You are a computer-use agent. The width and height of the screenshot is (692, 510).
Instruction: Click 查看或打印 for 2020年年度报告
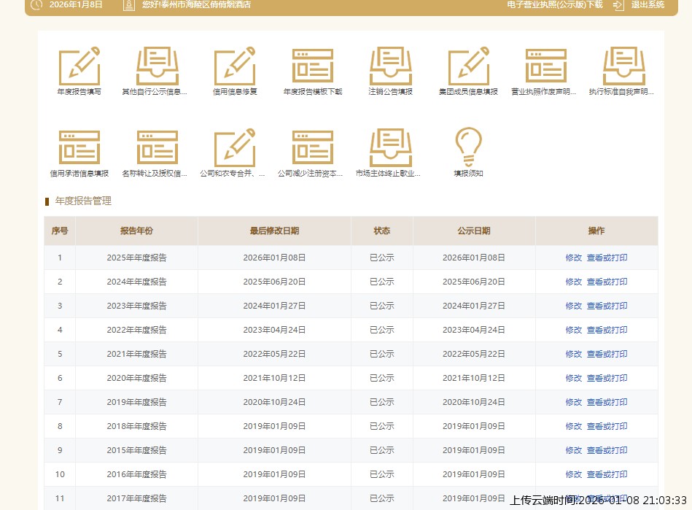click(x=607, y=378)
